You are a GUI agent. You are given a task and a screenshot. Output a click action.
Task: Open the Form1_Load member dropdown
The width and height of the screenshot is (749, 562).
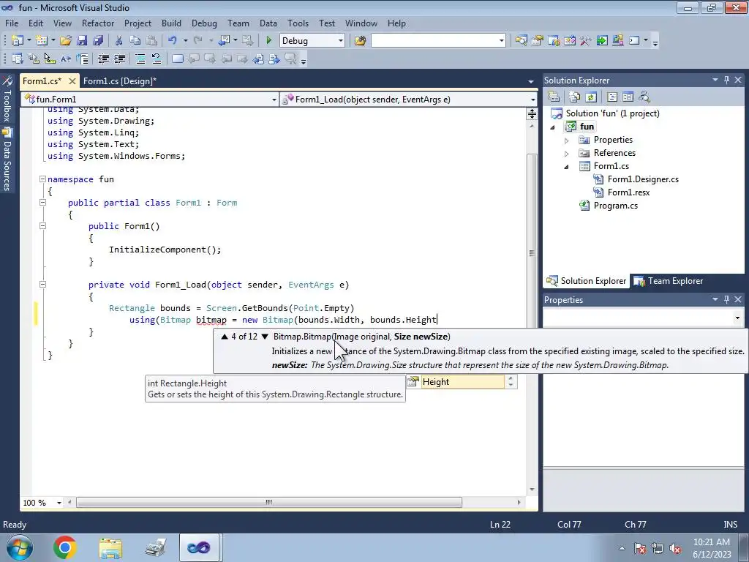pyautogui.click(x=532, y=100)
